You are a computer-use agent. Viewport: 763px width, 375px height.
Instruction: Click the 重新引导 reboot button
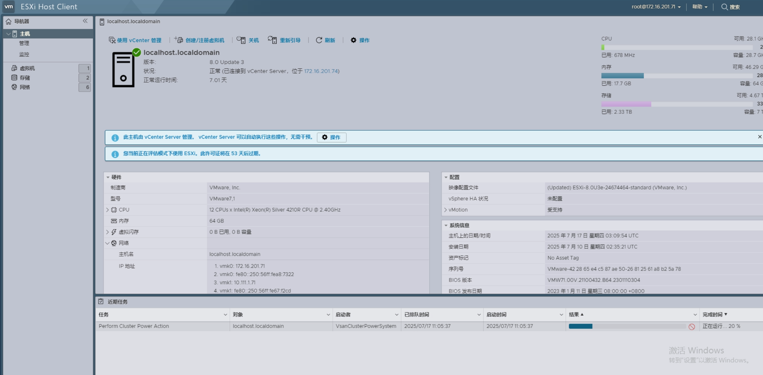point(284,40)
